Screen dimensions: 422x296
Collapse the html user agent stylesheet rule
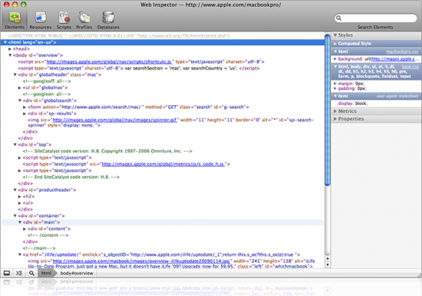(335, 96)
